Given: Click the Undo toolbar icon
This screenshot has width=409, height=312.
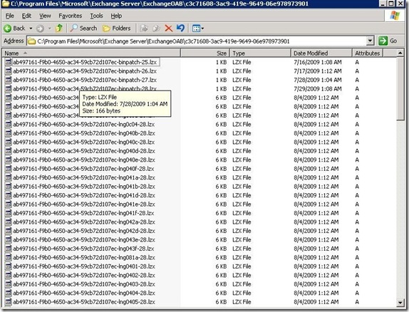Looking at the screenshot, I should pyautogui.click(x=180, y=28).
